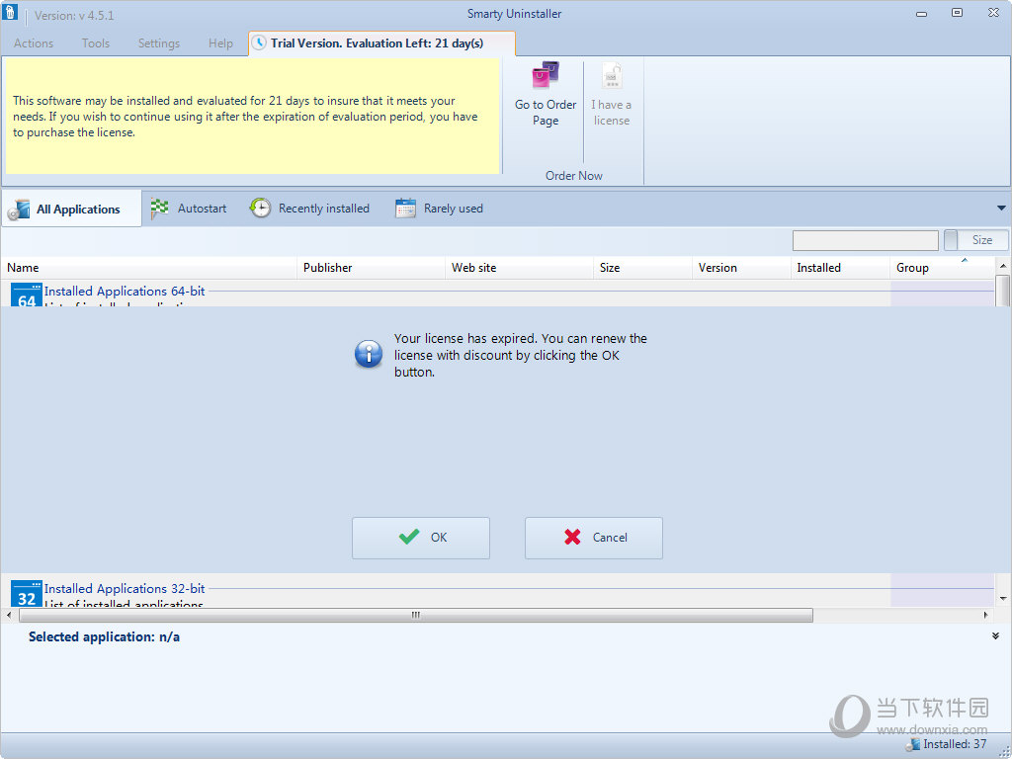Click the All Applications tab icon
Viewport: 1012px width, 759px height.
[19, 210]
